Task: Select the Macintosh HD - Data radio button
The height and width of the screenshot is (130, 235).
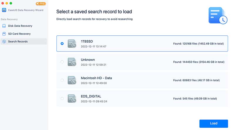Action: point(62,80)
